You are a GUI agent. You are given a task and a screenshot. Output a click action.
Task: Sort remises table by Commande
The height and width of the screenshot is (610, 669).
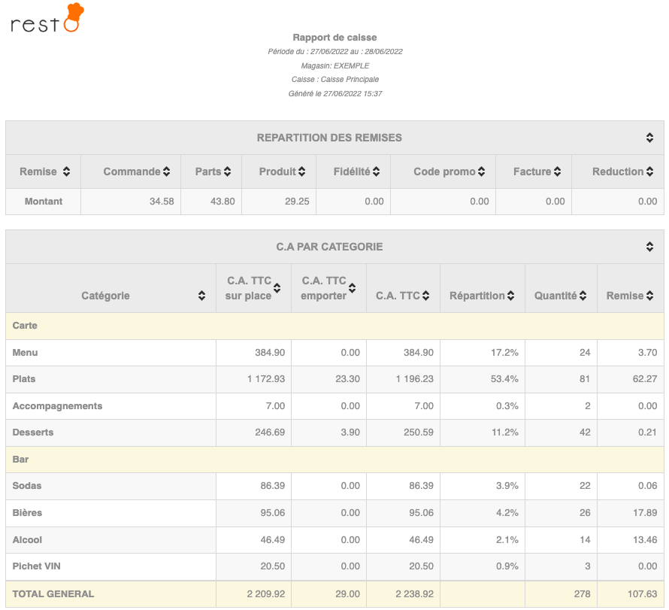click(166, 172)
